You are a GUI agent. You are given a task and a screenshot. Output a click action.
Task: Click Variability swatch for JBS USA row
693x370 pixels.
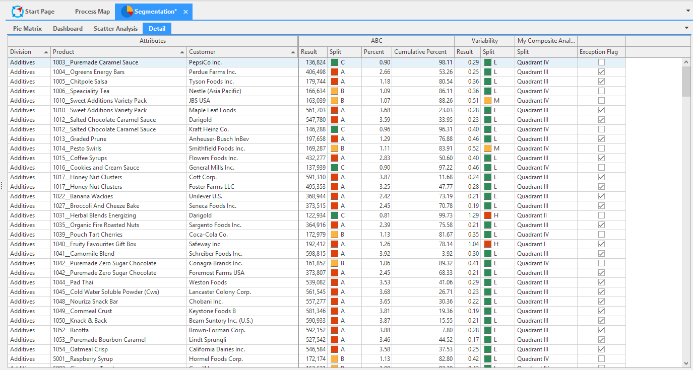point(487,101)
